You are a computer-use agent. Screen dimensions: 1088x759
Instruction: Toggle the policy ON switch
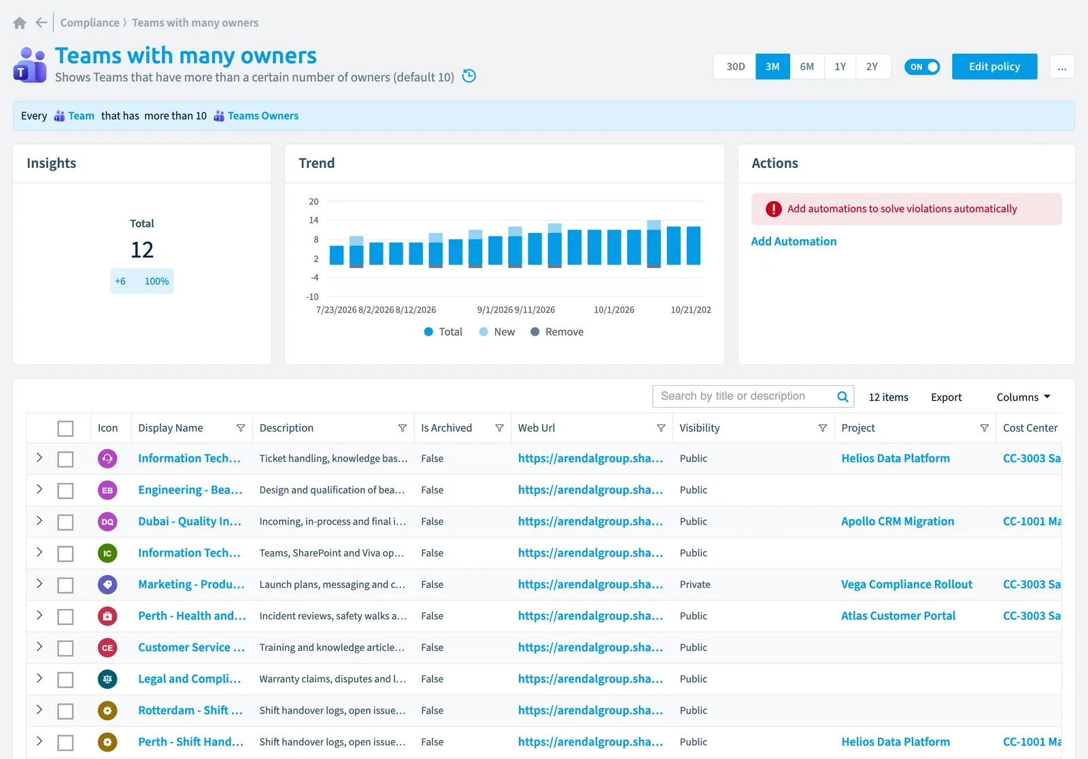922,67
